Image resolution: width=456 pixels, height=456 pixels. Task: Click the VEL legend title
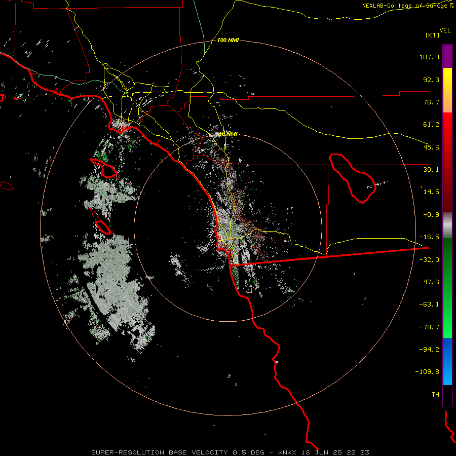coord(445,30)
